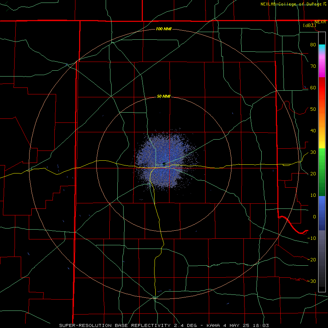Click the 40 value on dBZ scale

(x=313, y=131)
